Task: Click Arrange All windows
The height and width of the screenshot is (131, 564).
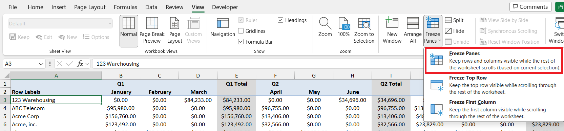Action: pyautogui.click(x=413, y=31)
